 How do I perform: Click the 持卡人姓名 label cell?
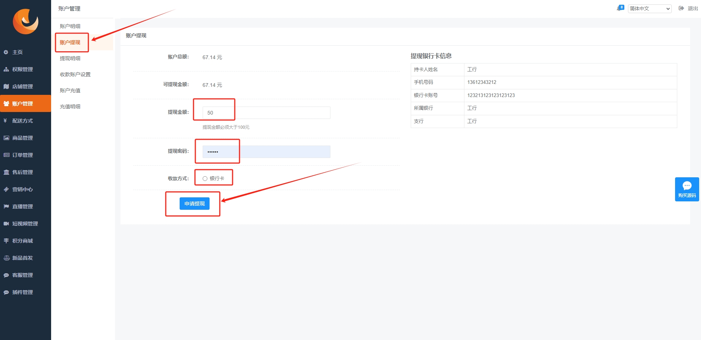pyautogui.click(x=437, y=69)
